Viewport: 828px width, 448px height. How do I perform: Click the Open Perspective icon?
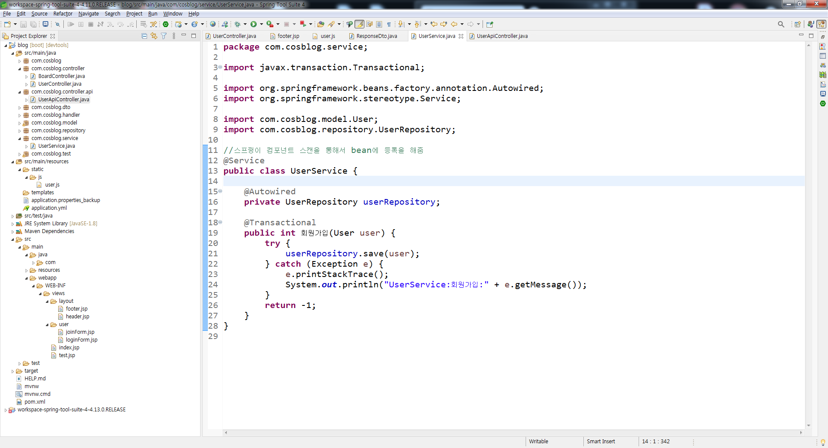tap(797, 24)
